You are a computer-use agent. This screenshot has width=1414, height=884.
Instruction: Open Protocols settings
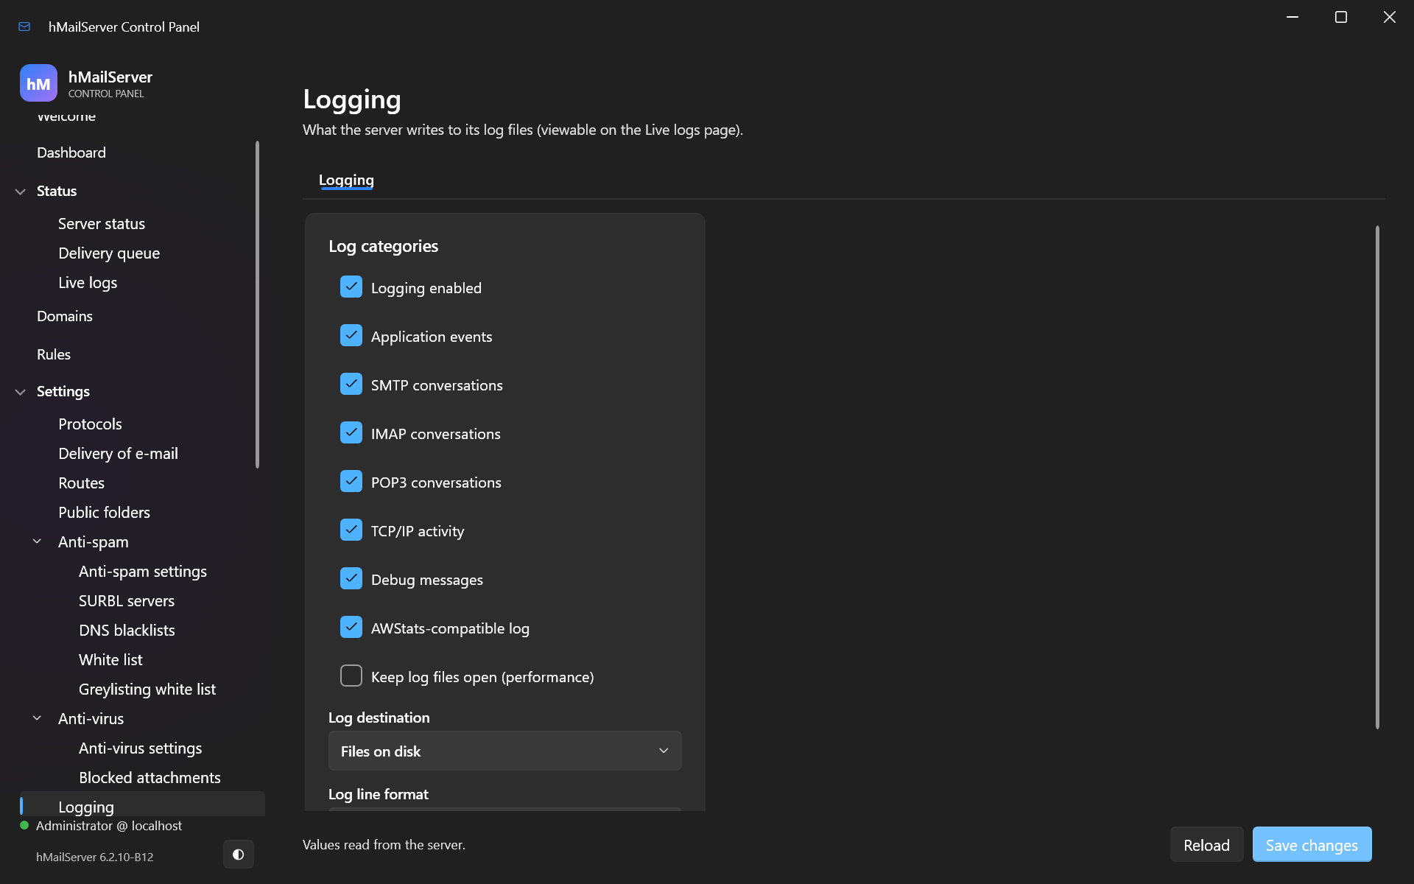(90, 424)
